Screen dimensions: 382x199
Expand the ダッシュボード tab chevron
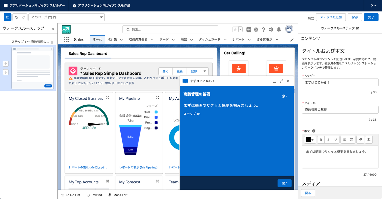point(225,40)
